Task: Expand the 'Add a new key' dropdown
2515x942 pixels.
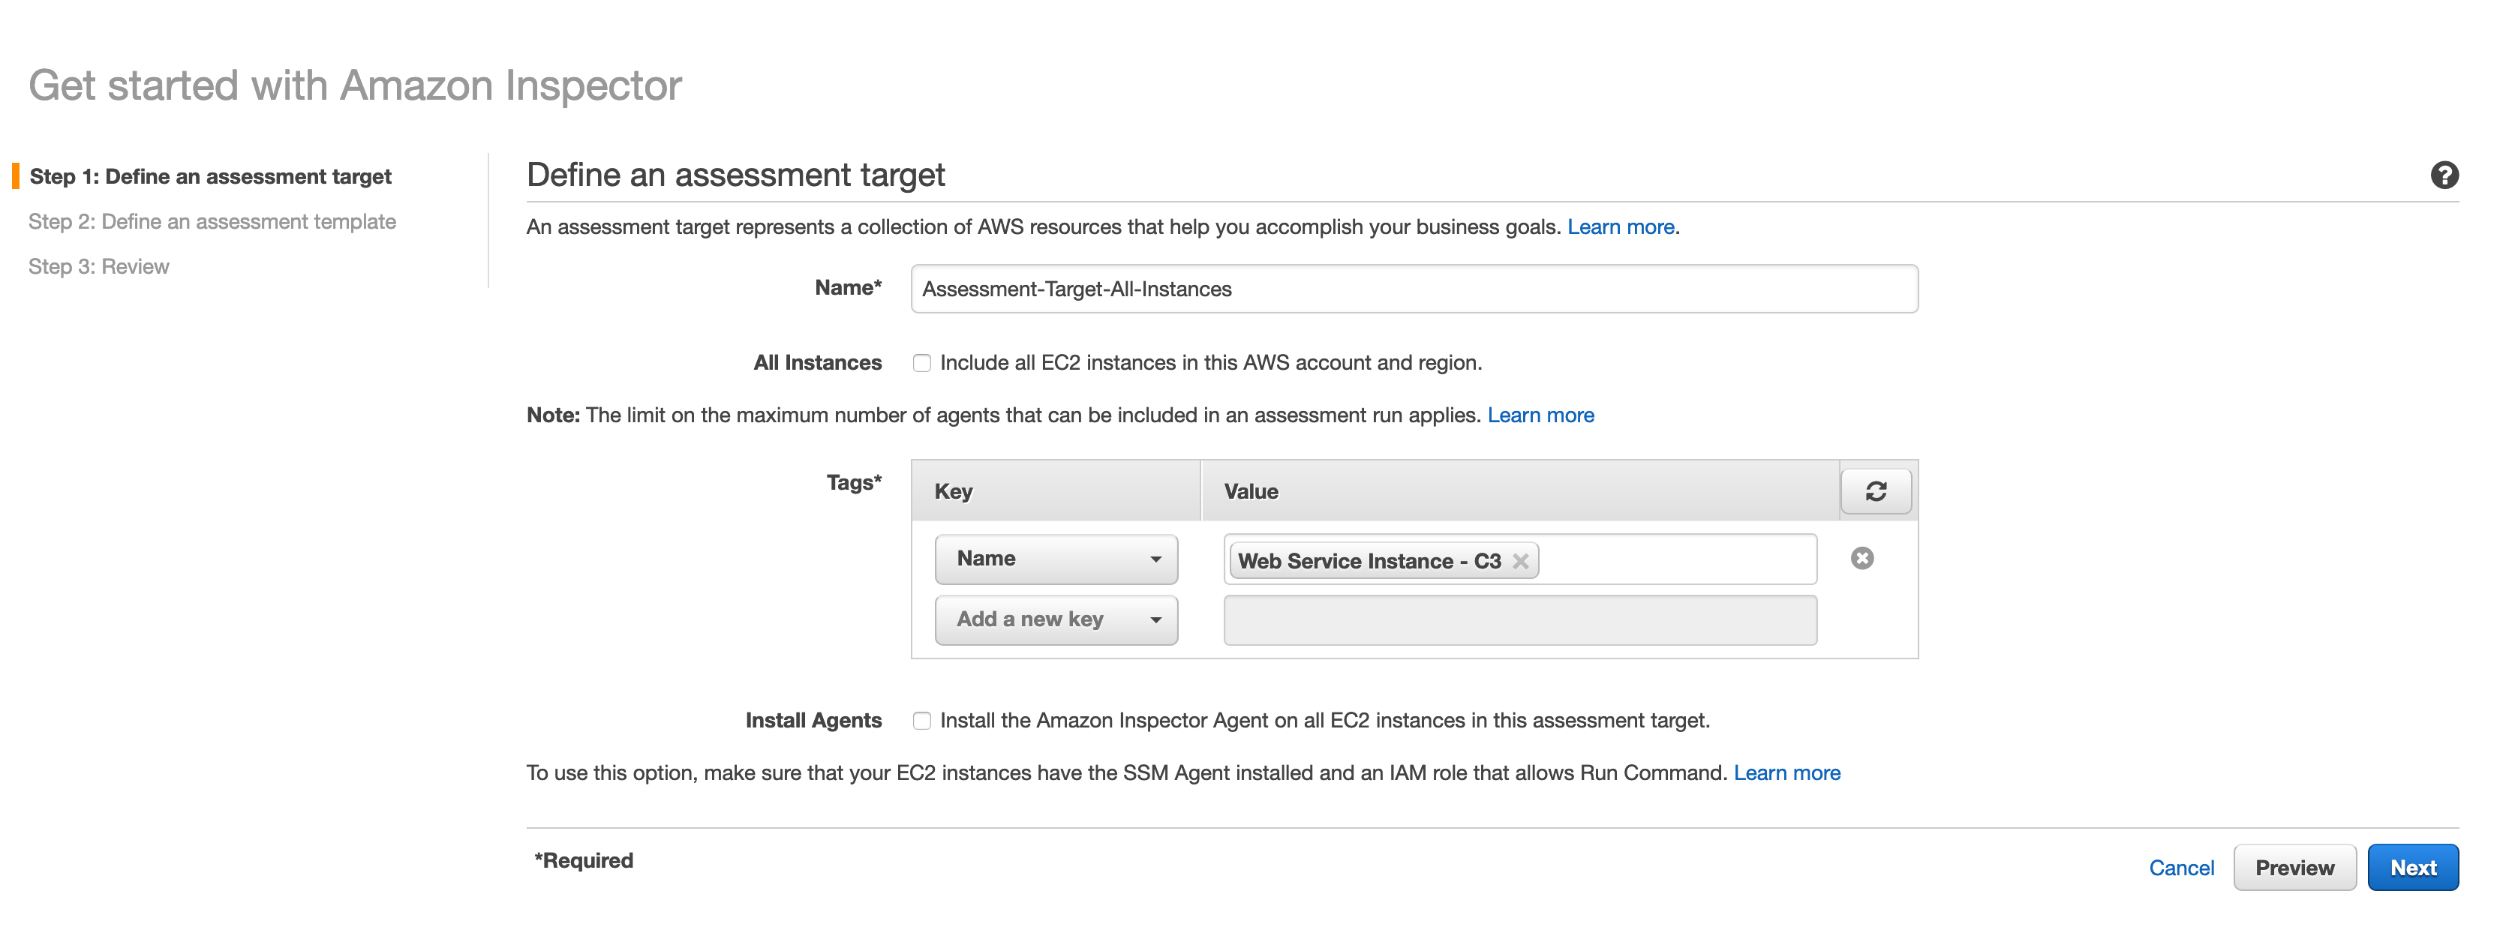Action: coord(1056,619)
